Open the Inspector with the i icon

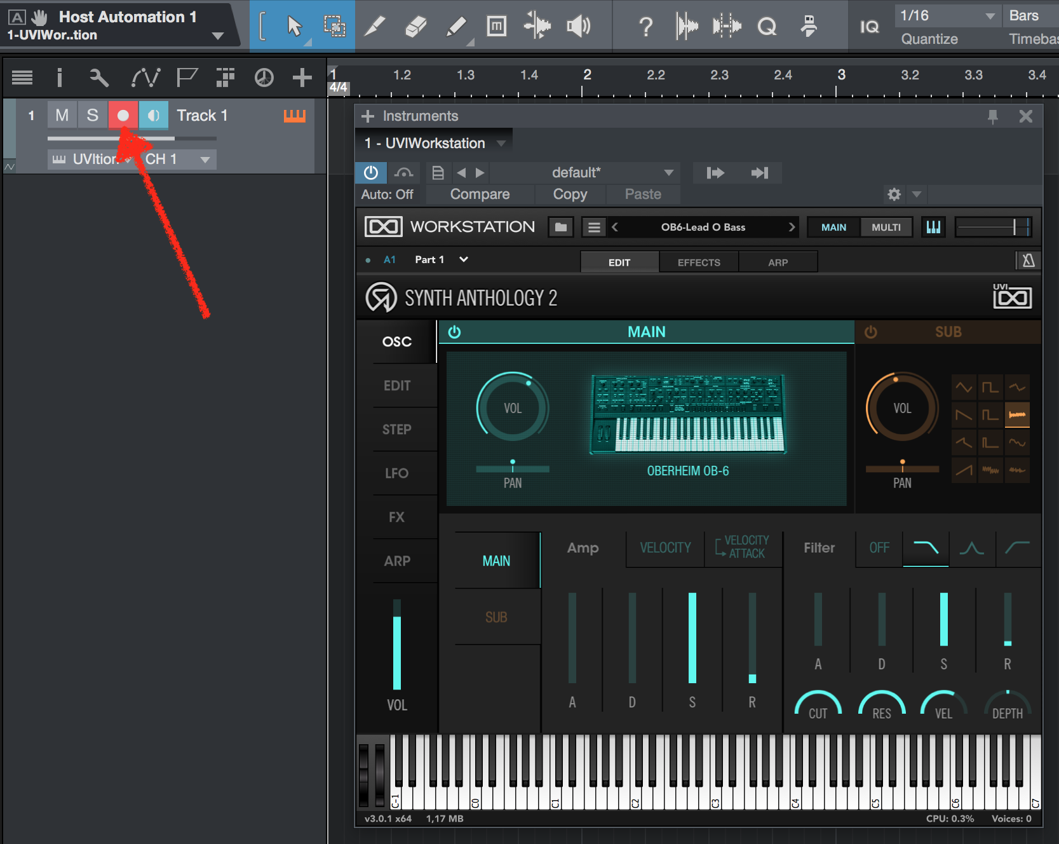(x=60, y=77)
